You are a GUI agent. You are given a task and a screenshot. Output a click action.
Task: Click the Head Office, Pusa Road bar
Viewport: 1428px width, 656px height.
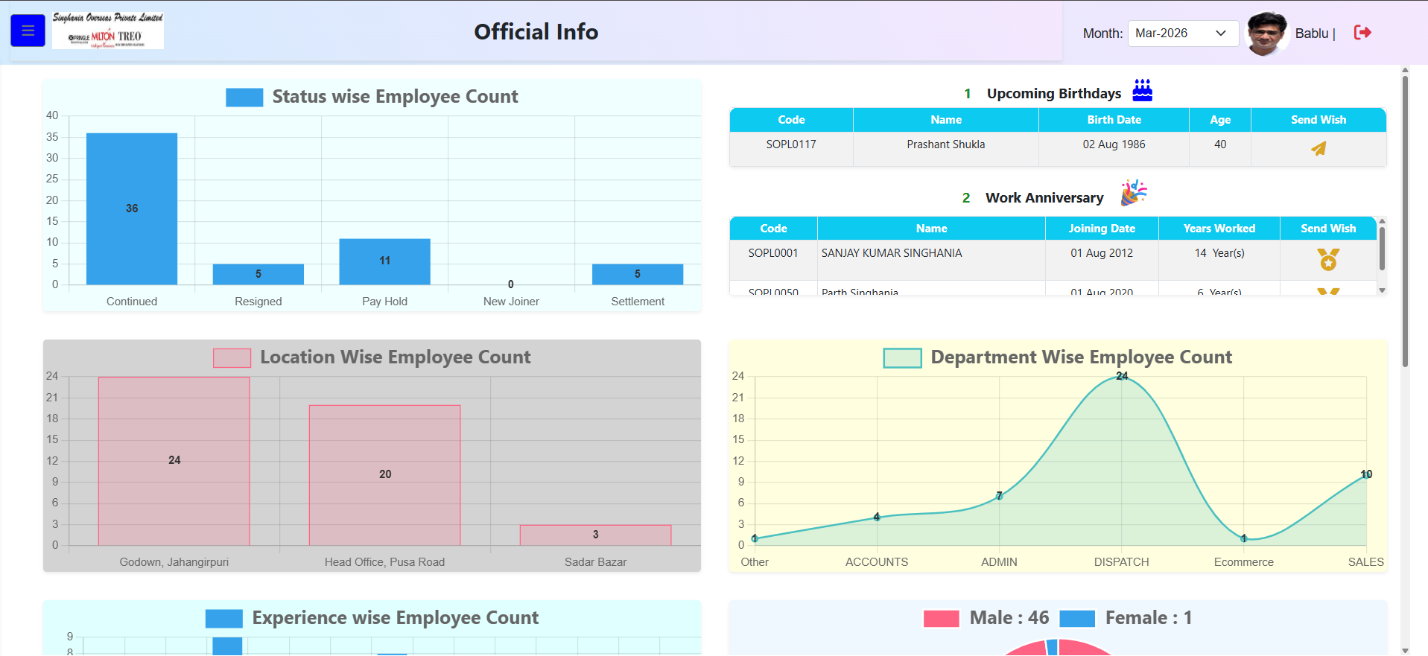point(385,475)
